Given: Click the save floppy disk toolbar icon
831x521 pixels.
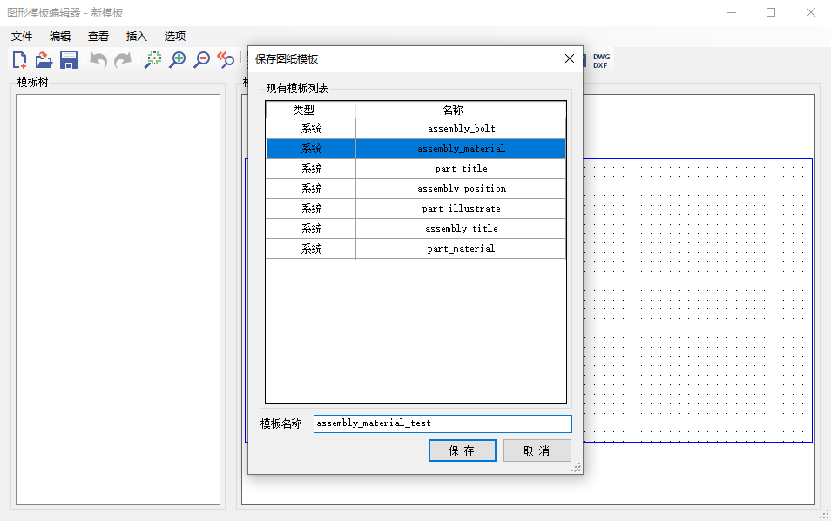Looking at the screenshot, I should click(x=68, y=60).
